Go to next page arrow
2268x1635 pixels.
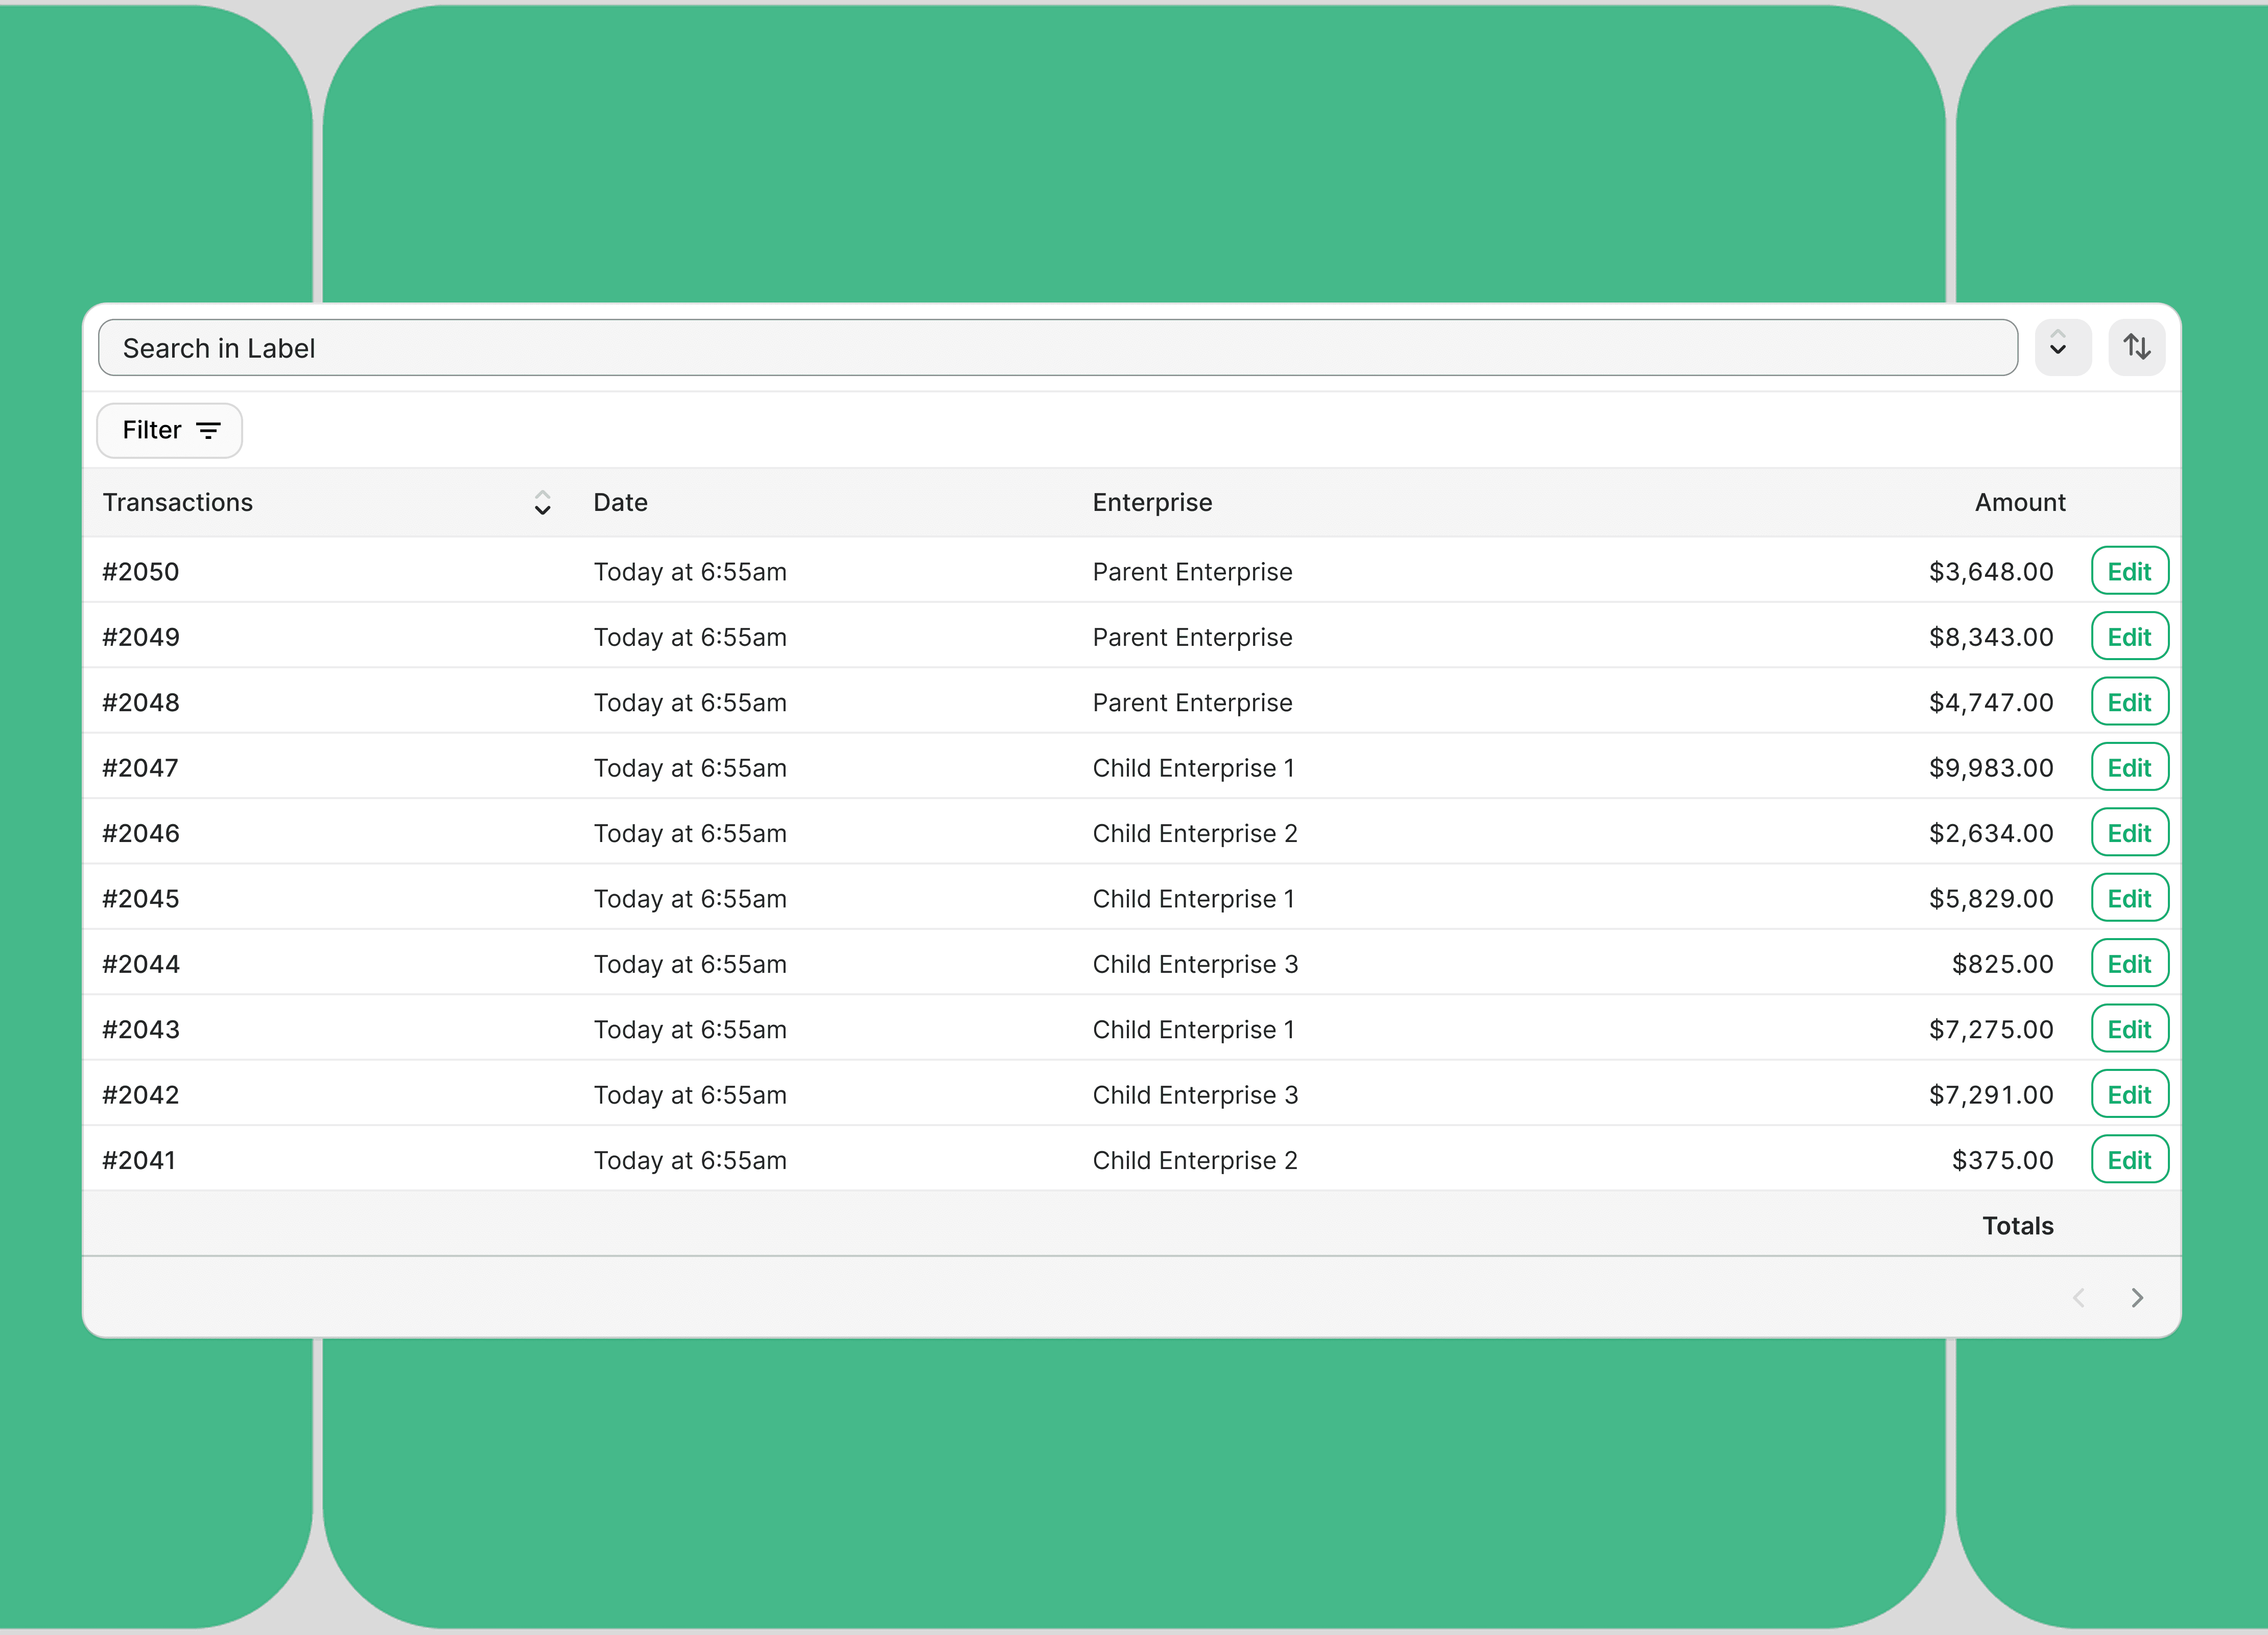(2137, 1298)
